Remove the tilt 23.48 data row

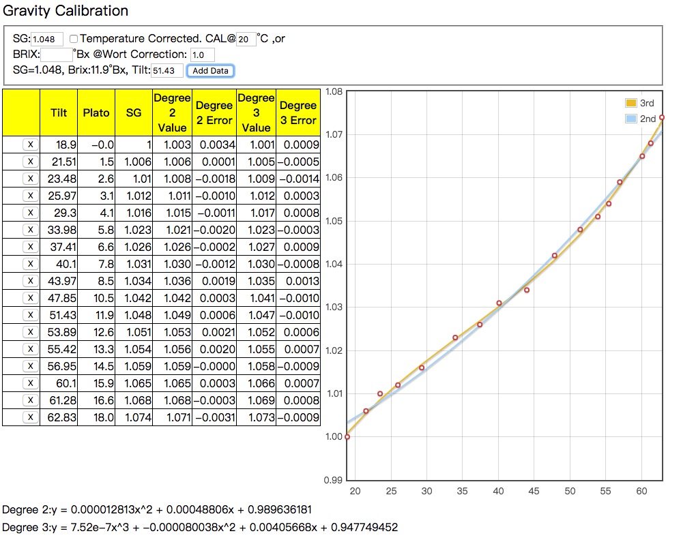point(31,179)
